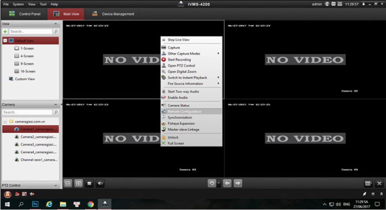
Task: Open the window division layout icon
Action: (368, 183)
